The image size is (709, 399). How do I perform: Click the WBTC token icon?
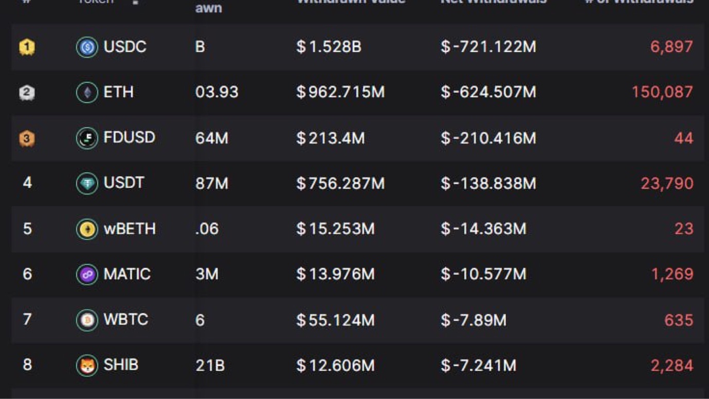coord(87,320)
